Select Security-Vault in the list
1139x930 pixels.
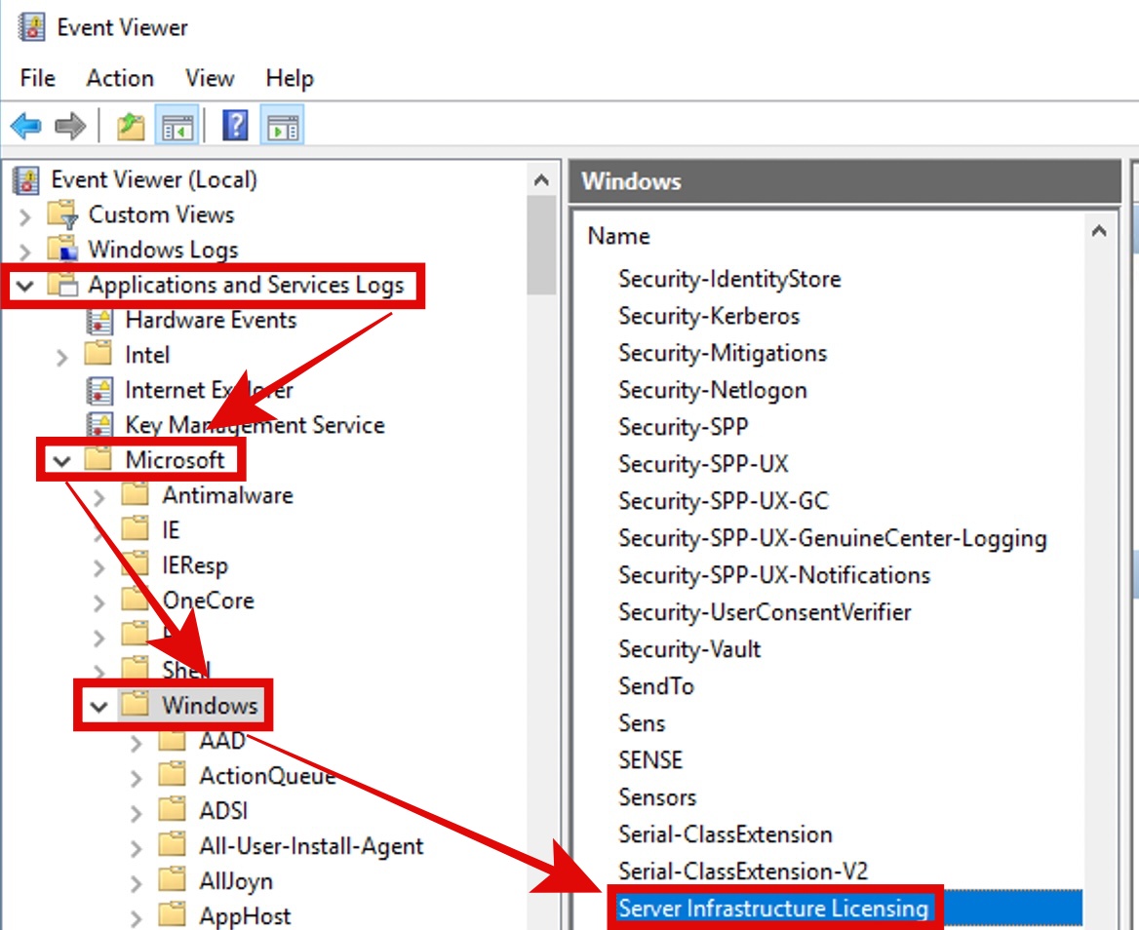689,649
